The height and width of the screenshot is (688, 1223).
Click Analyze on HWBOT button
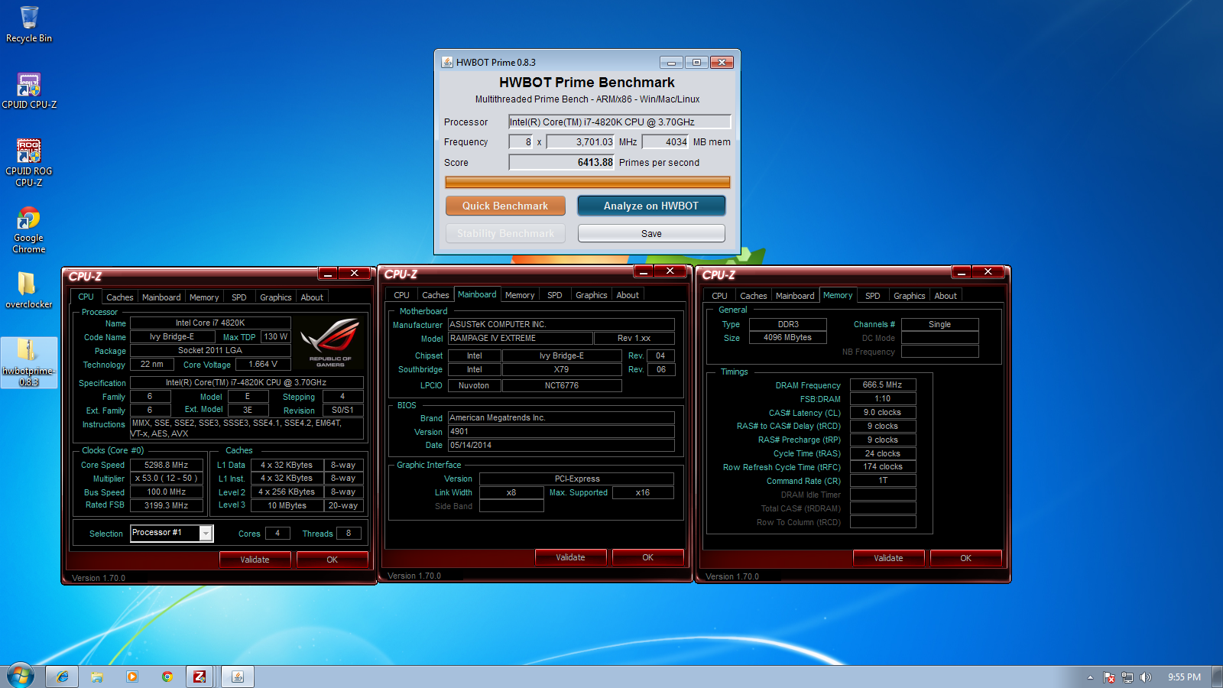(x=651, y=206)
